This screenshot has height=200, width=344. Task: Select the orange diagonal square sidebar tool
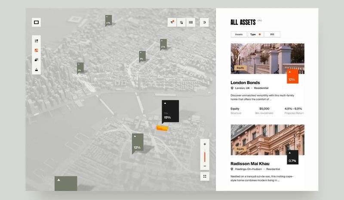[x=37, y=50]
